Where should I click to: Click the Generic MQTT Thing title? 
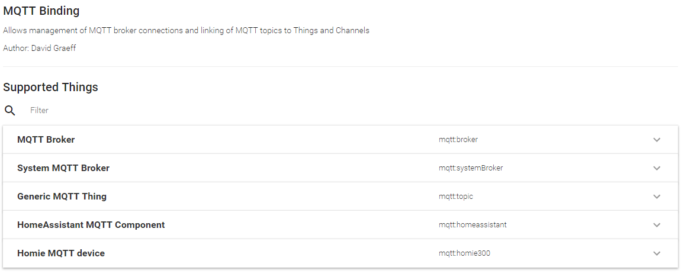click(x=62, y=197)
